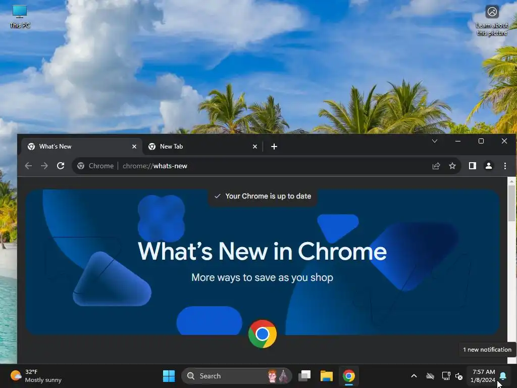
Task: Show hidden system tray icons
Action: 414,376
